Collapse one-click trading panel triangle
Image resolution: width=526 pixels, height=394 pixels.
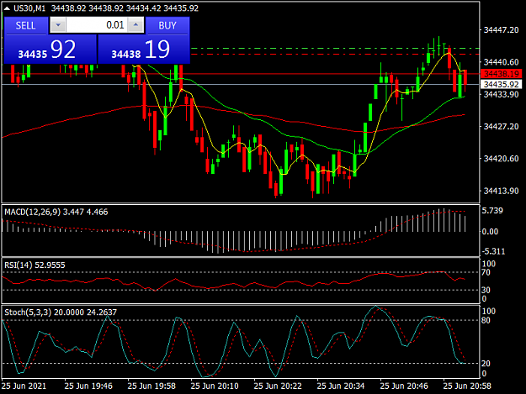click(7, 8)
